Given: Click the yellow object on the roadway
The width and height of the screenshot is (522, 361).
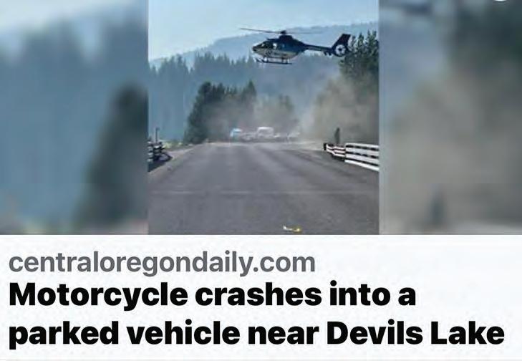Looking at the screenshot, I should click(292, 228).
